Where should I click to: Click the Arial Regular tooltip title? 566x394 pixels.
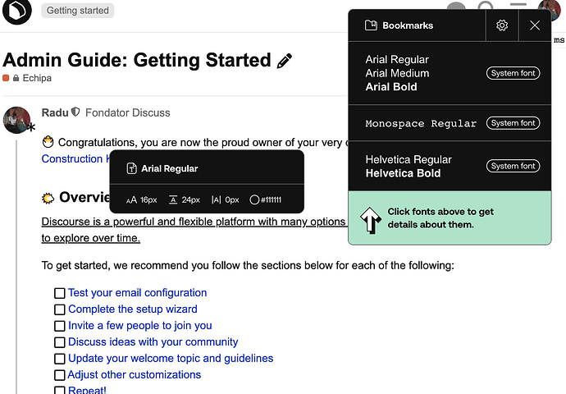click(x=170, y=168)
